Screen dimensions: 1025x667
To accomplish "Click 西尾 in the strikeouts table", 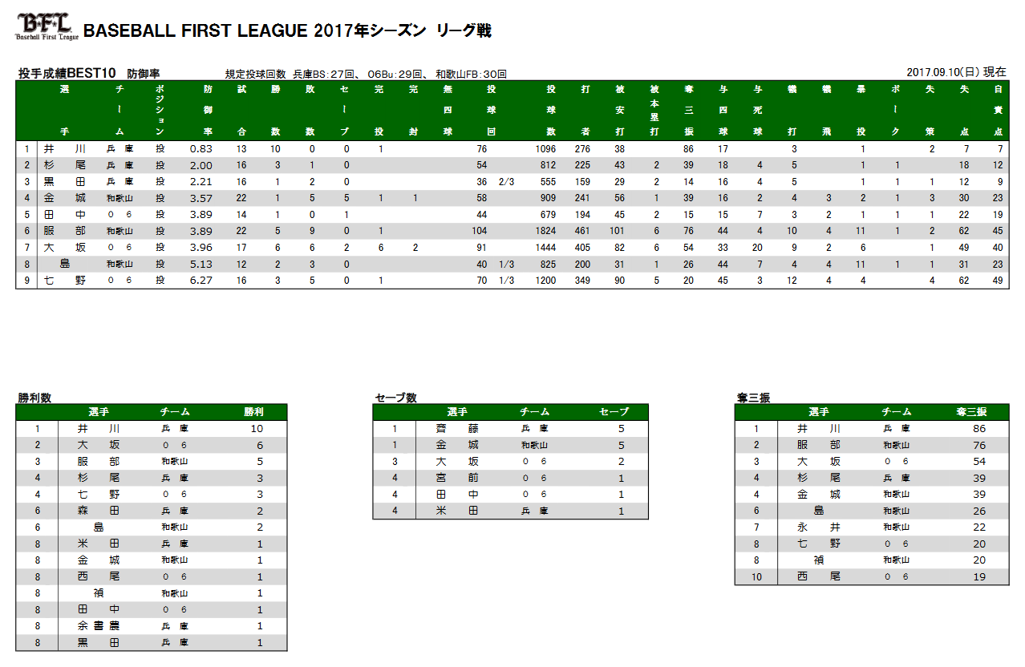I will (x=818, y=576).
